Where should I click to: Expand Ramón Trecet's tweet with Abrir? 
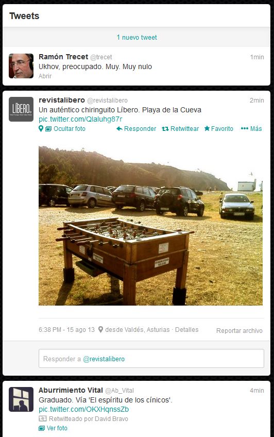(45, 76)
